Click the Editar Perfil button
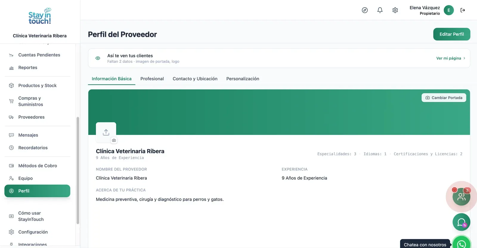The image size is (477, 248). pyautogui.click(x=452, y=34)
